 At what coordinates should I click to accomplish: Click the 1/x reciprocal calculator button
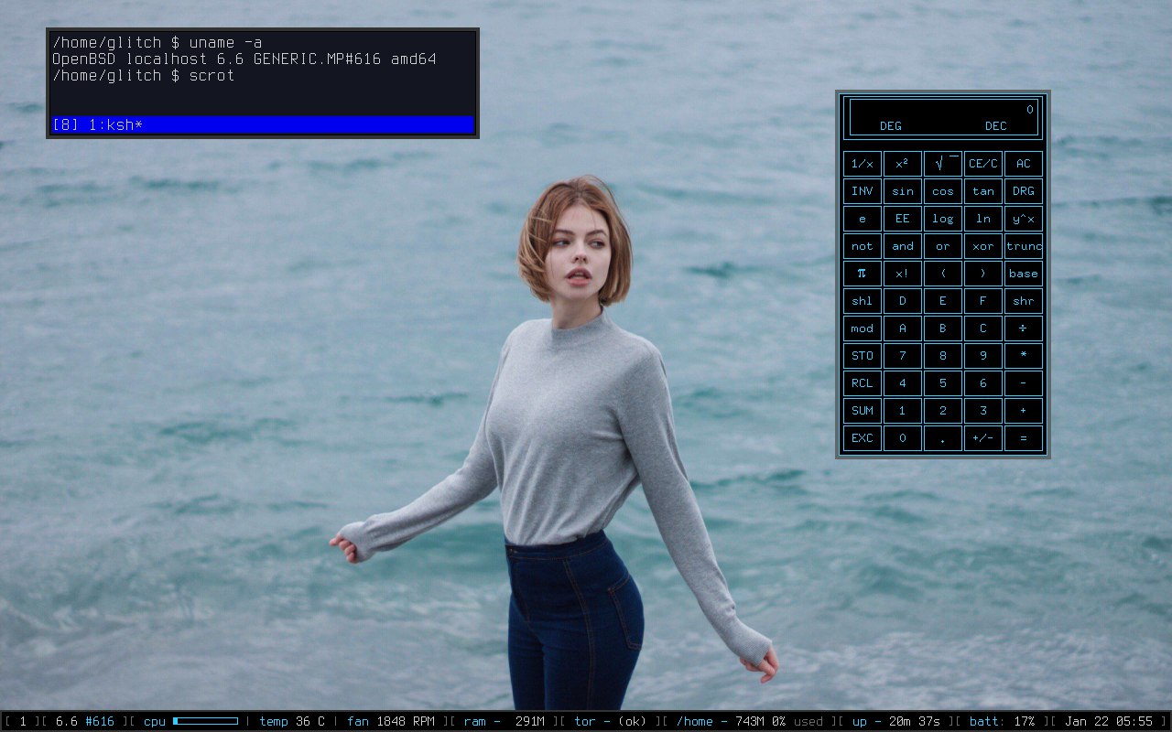863,164
